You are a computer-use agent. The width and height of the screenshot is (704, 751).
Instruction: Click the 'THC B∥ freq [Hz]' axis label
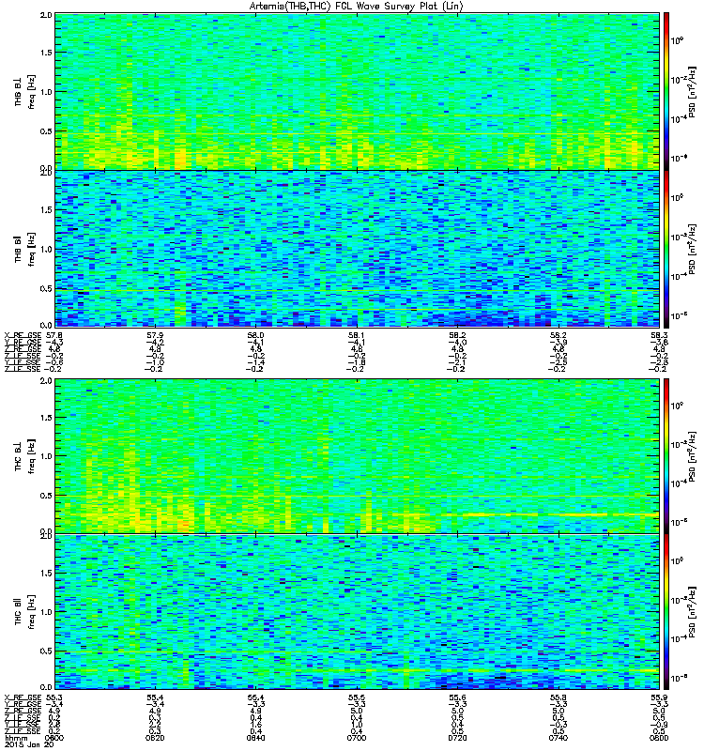(x=25, y=612)
